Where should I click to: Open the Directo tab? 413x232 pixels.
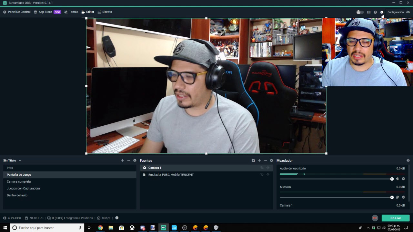[x=105, y=12]
